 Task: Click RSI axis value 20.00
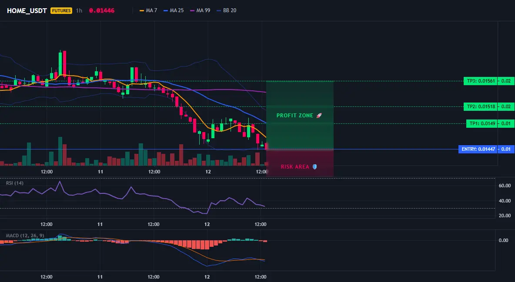[505, 216]
